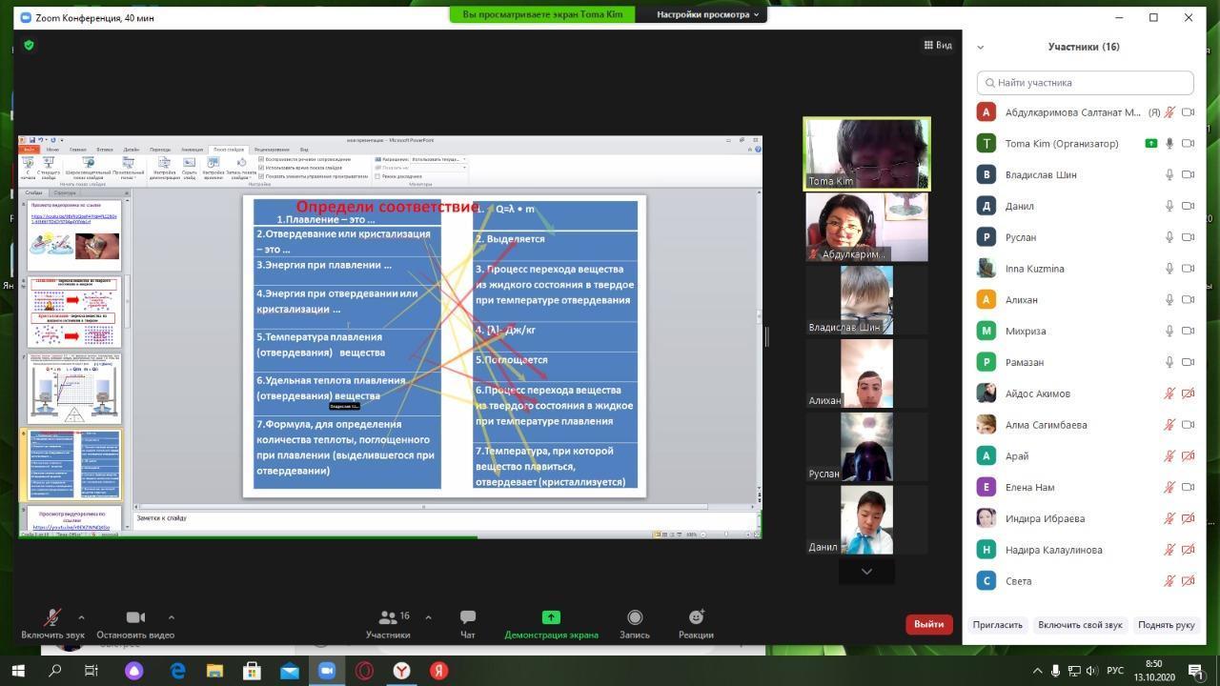Image resolution: width=1220 pixels, height=686 pixels.
Task: Open the Chat panel icon
Action: coord(467,617)
